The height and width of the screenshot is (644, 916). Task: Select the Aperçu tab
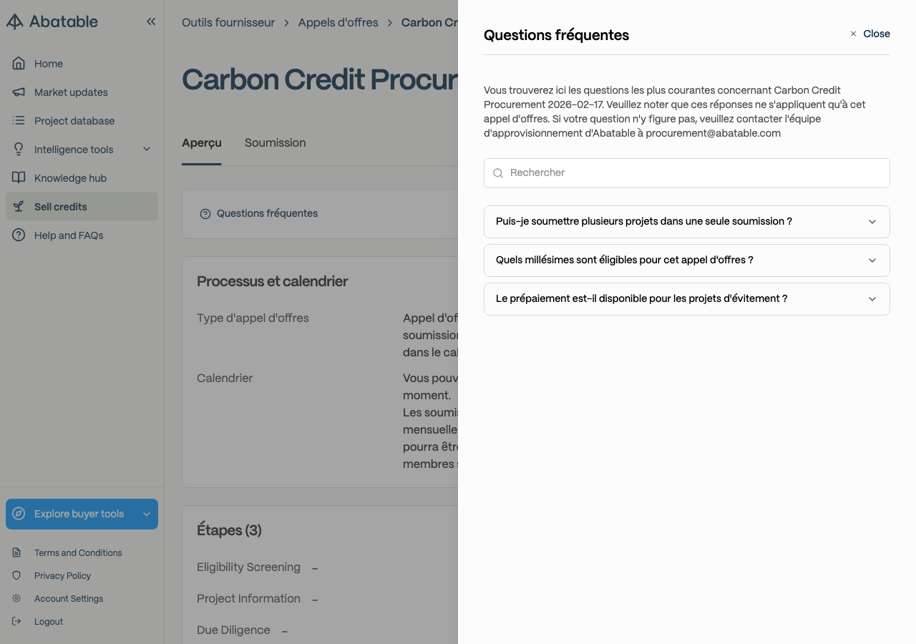(x=202, y=143)
